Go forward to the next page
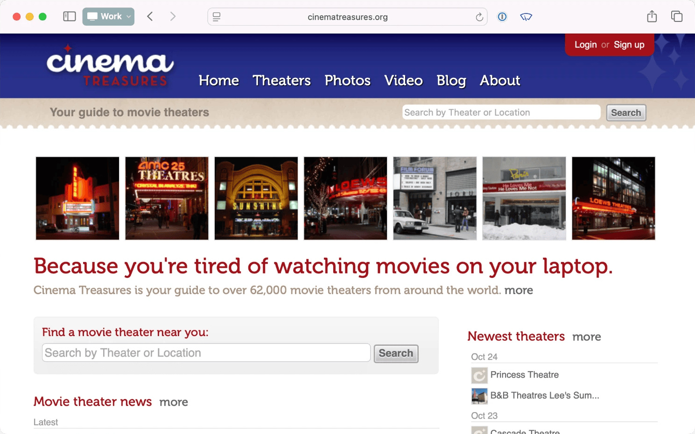The image size is (695, 434). click(x=173, y=17)
